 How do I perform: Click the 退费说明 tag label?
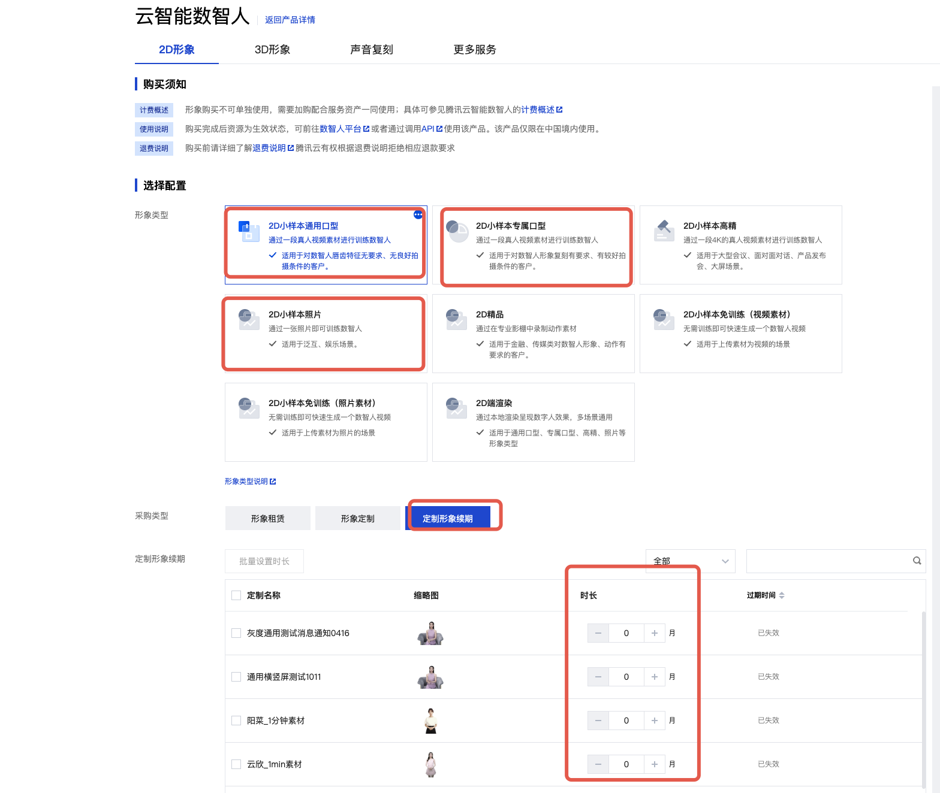(x=154, y=149)
